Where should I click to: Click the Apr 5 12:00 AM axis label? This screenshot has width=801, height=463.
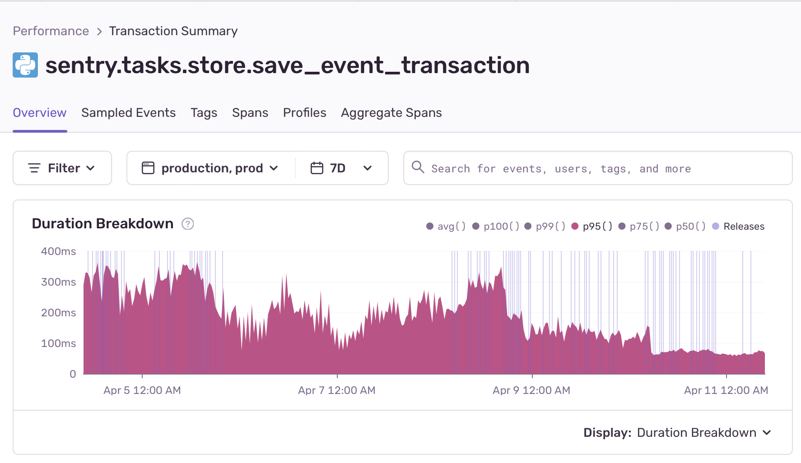[x=142, y=390]
